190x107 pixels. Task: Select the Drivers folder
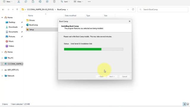click(x=32, y=20)
